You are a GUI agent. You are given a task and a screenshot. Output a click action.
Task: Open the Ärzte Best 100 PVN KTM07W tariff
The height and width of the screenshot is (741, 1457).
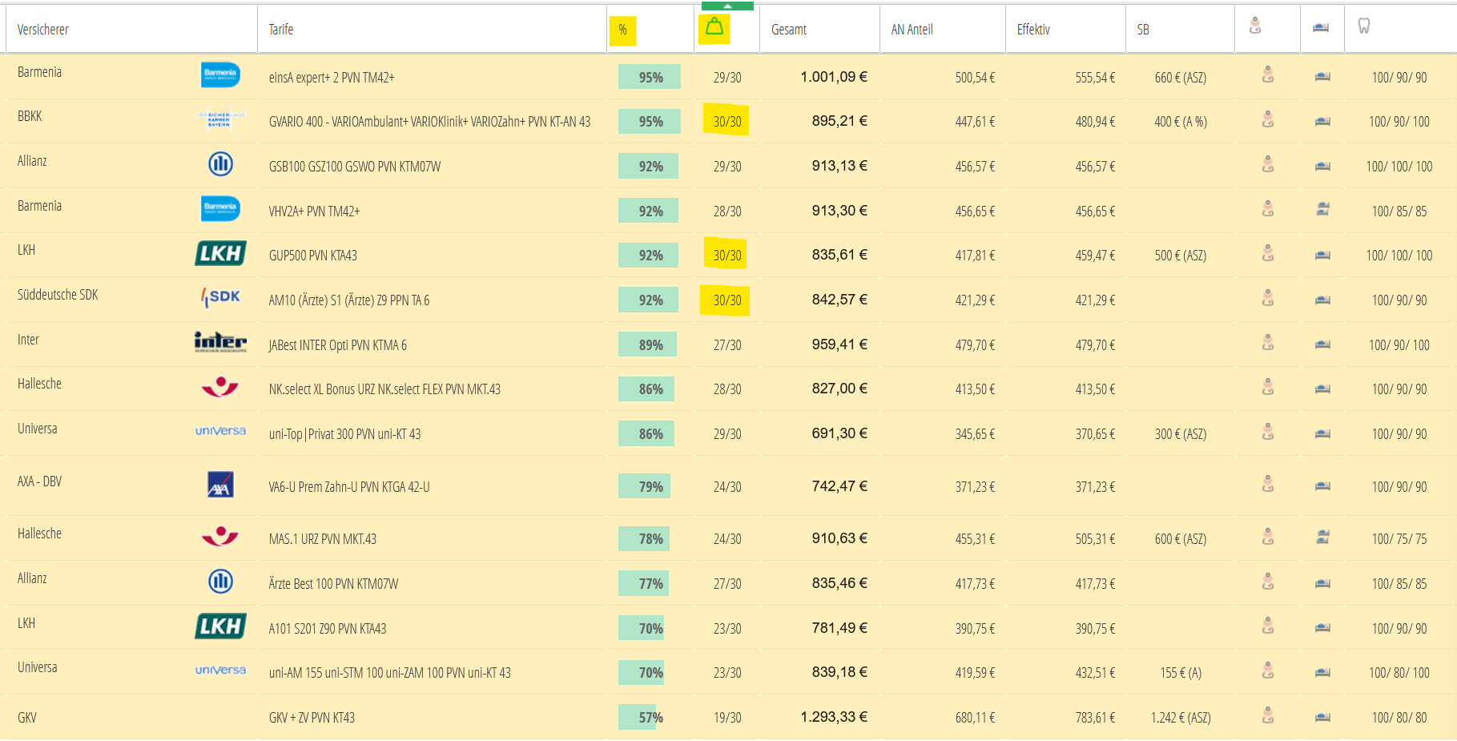(x=333, y=584)
